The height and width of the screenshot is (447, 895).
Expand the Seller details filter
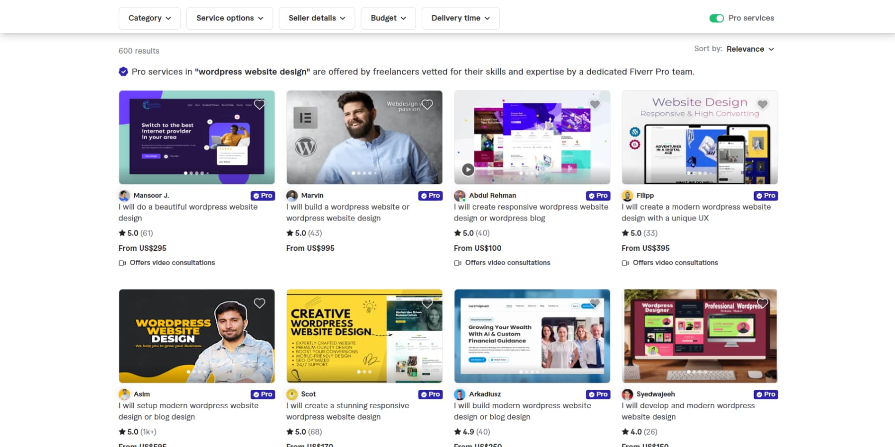316,18
